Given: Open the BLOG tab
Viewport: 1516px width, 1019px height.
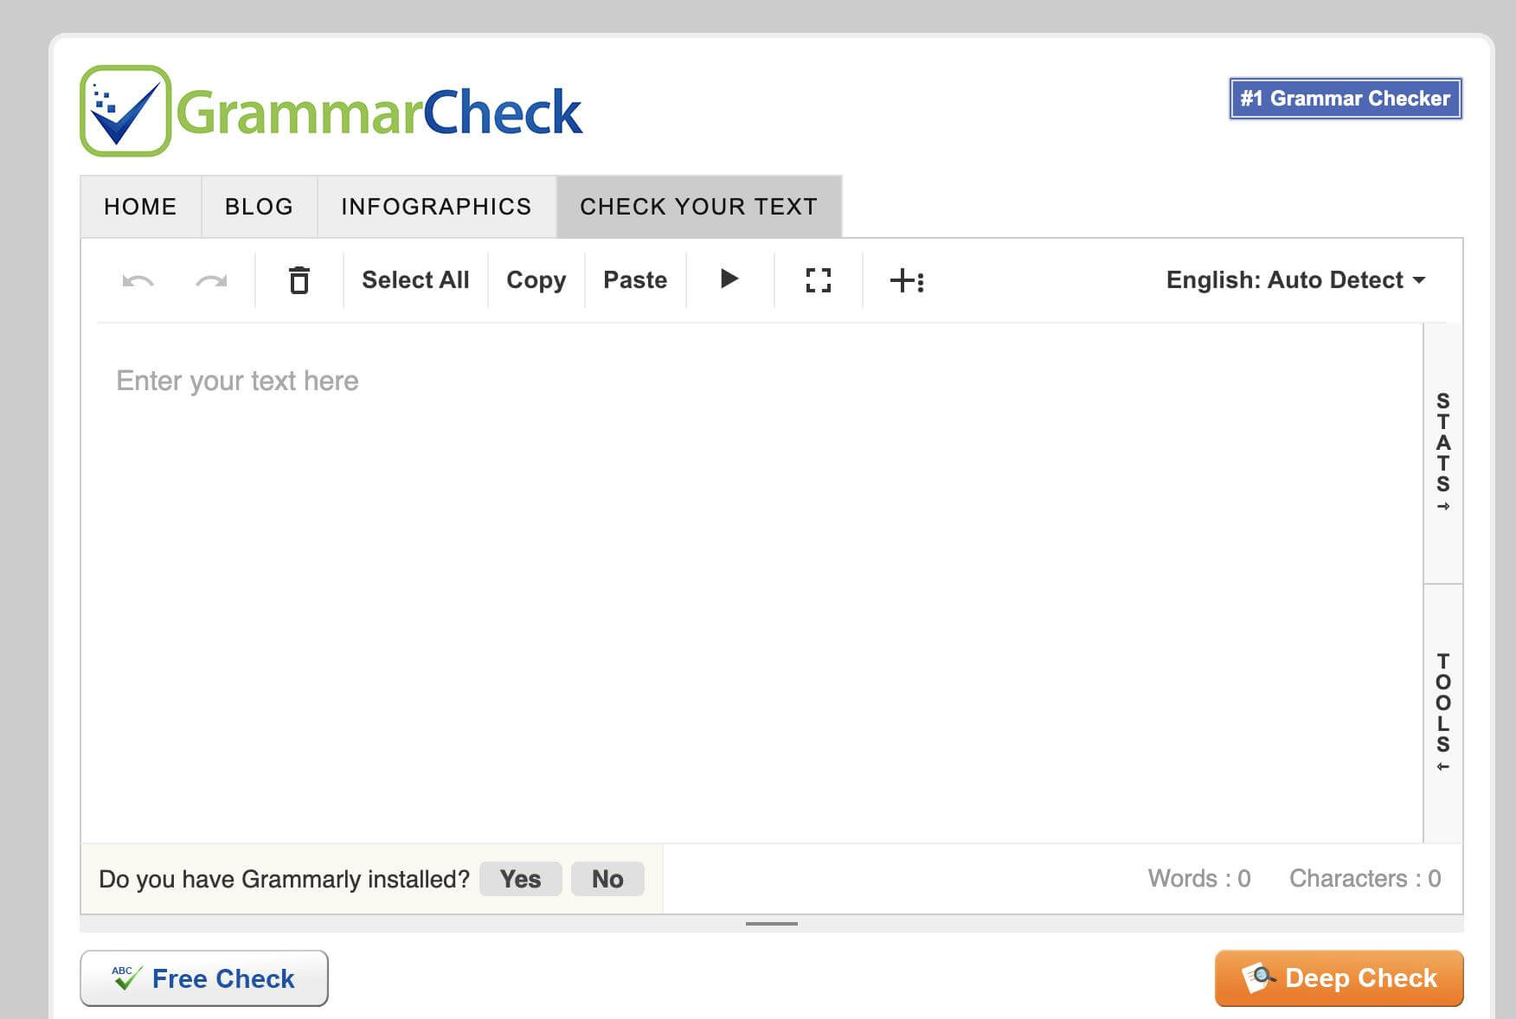Looking at the screenshot, I should (260, 207).
